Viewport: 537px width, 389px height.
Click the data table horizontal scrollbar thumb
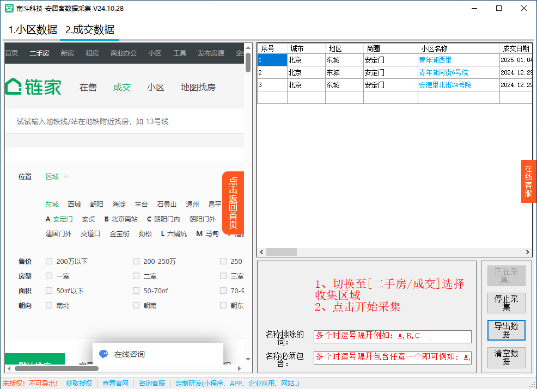(x=282, y=252)
